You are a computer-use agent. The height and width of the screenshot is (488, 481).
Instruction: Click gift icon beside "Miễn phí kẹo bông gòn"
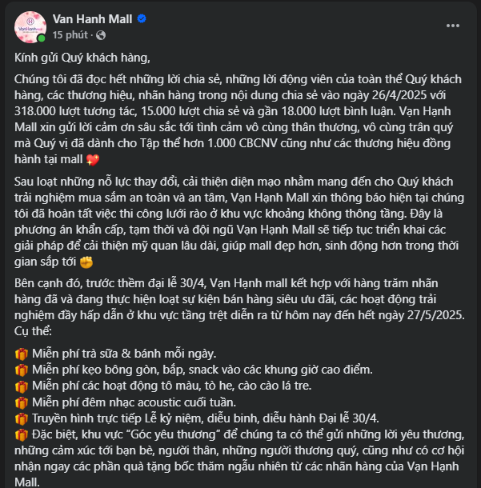tap(22, 370)
